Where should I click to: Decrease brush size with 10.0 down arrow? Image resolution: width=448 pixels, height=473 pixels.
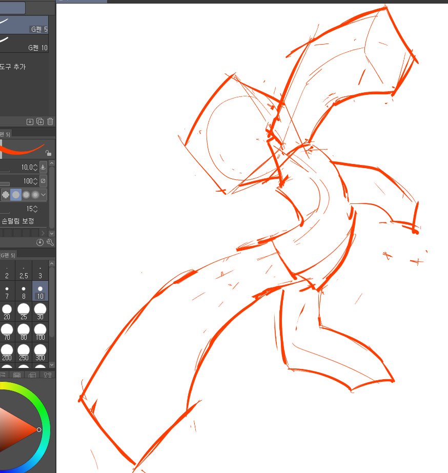(x=35, y=169)
